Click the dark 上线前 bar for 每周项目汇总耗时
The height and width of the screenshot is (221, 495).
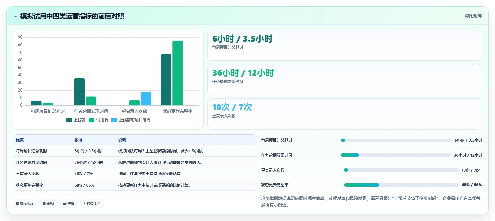coord(36,103)
